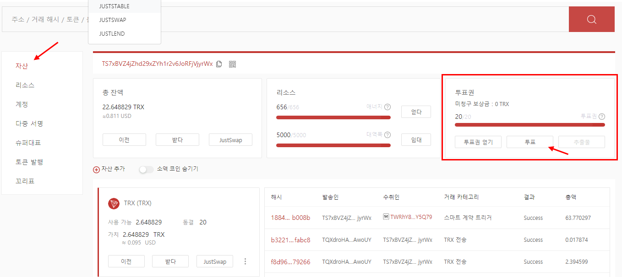This screenshot has height=277, width=622.
Task: Click the help icon next to 대역폭
Action: click(x=387, y=135)
